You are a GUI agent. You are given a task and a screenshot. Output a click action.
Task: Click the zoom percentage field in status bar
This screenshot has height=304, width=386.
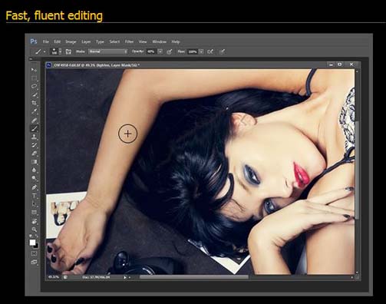(x=54, y=277)
